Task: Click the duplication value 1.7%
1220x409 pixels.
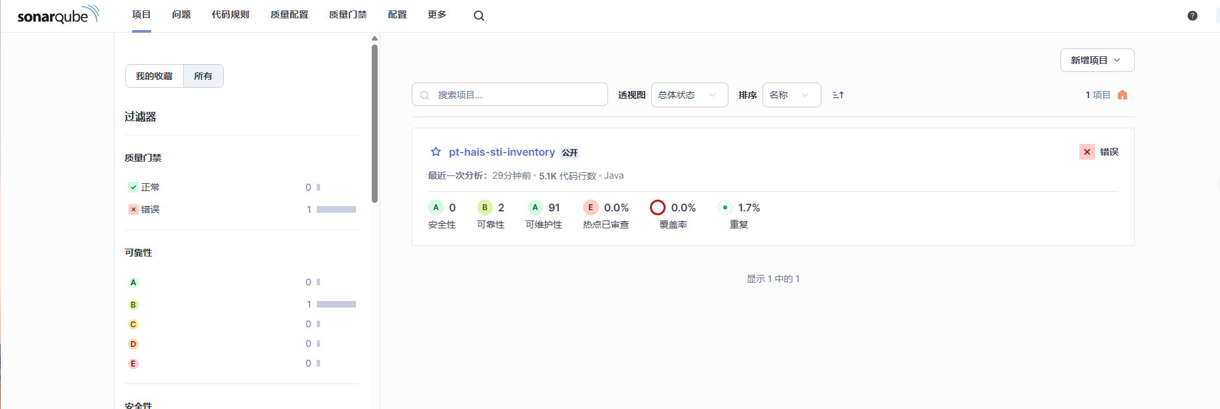Action: (749, 207)
